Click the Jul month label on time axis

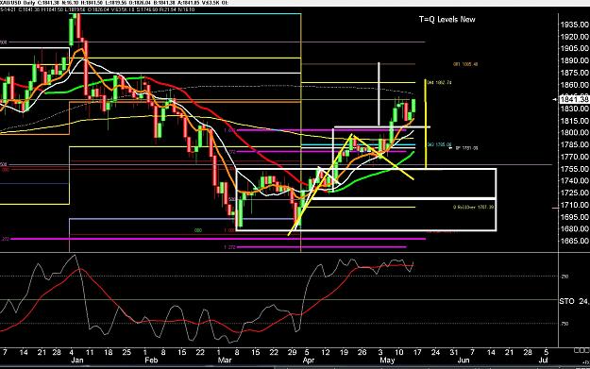click(x=543, y=361)
